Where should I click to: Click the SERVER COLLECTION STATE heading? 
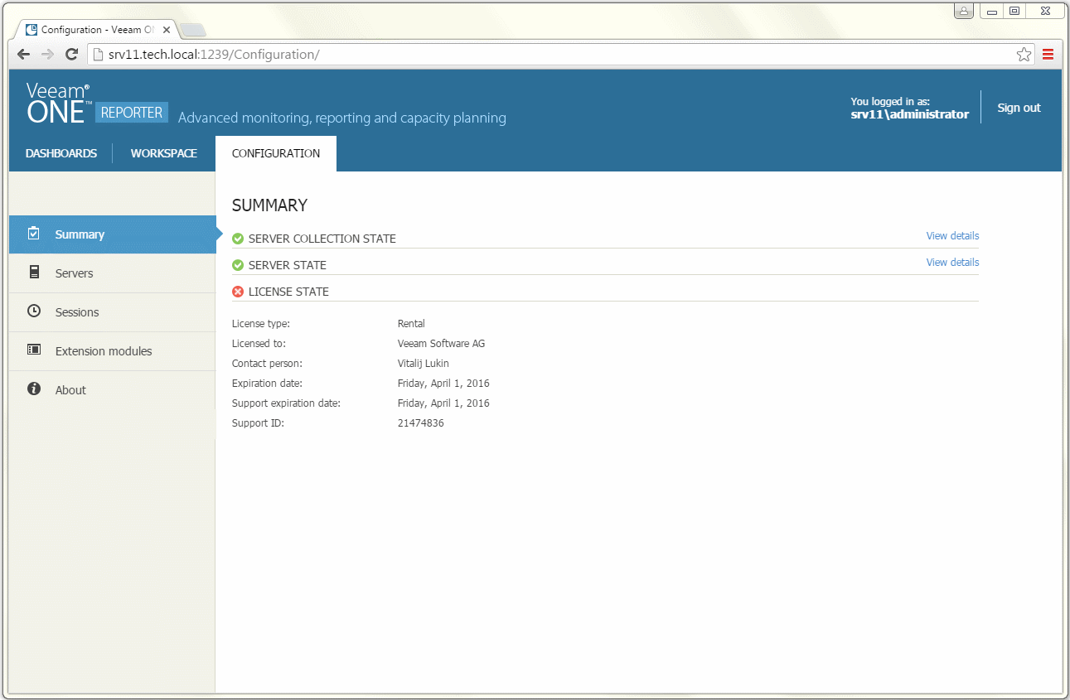click(322, 239)
